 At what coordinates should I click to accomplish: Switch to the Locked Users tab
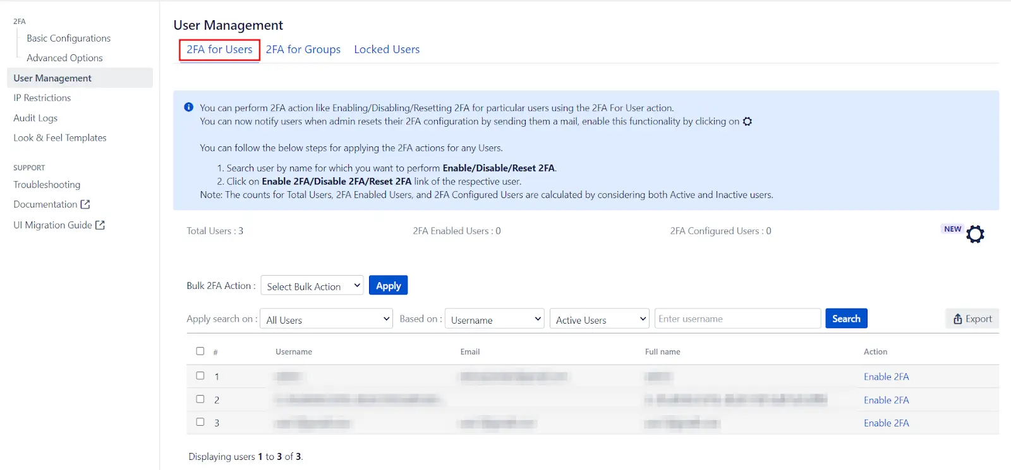click(387, 49)
